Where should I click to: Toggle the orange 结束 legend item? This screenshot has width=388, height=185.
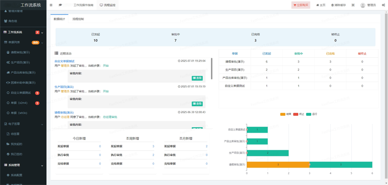pyautogui.click(x=286, y=114)
